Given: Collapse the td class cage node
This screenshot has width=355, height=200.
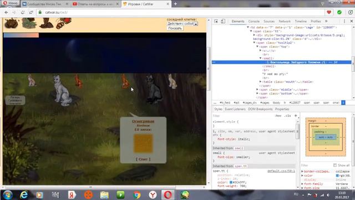Looking at the screenshot, I should click(248, 27).
